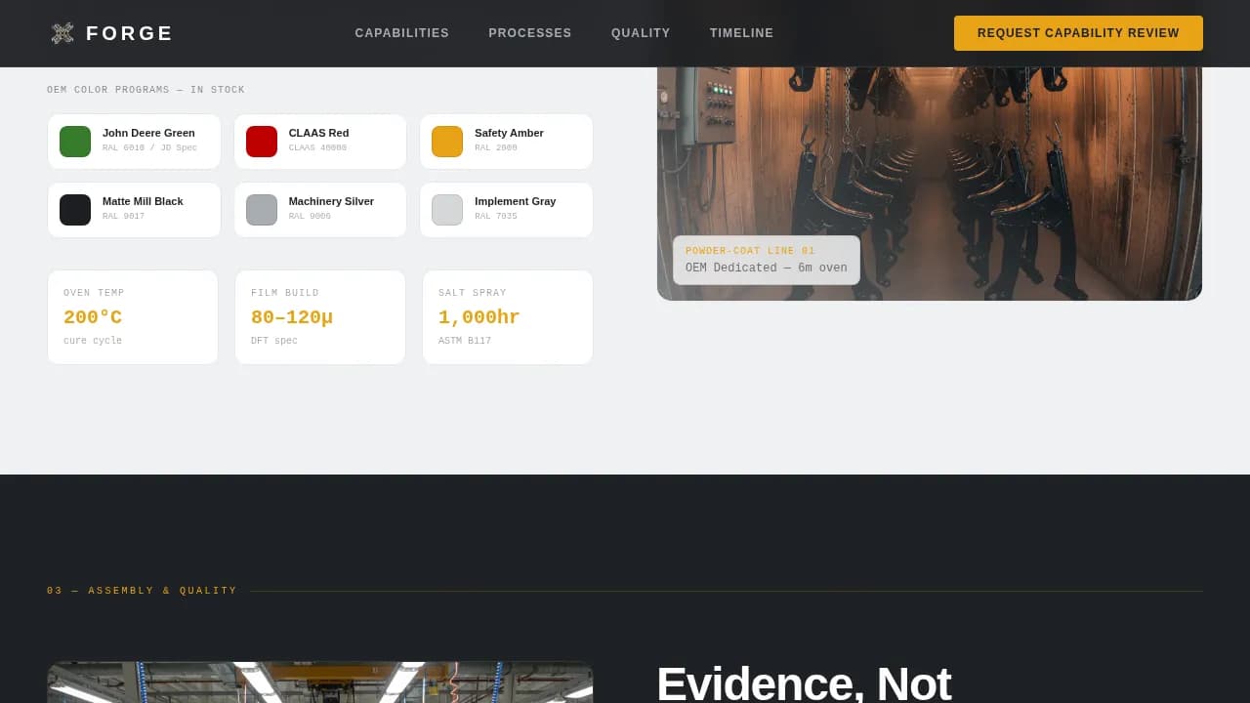Image resolution: width=1250 pixels, height=703 pixels.
Task: Select the Matte Mill Black color chip
Action: (134, 209)
